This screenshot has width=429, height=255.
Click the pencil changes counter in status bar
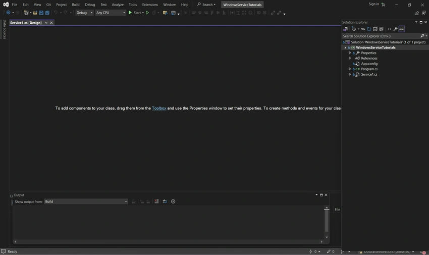pyautogui.click(x=331, y=251)
